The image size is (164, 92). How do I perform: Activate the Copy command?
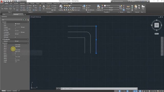coord(23,8)
